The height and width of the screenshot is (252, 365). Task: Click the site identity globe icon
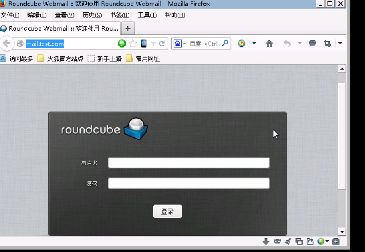pos(20,44)
